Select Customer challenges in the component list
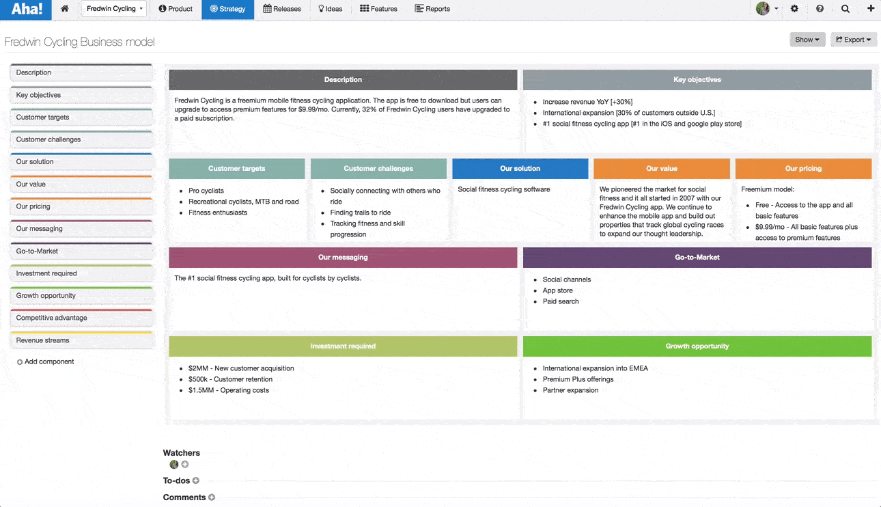881x507 pixels. [x=81, y=139]
